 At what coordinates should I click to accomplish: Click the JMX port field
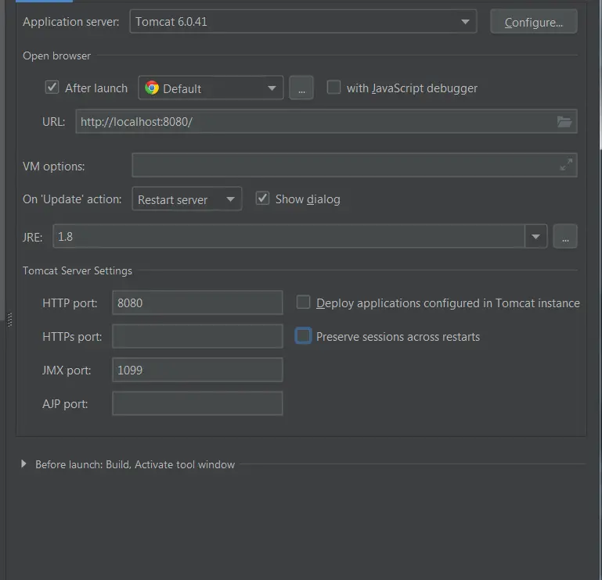[x=197, y=370]
